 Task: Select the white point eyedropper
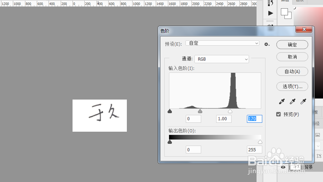tap(303, 101)
